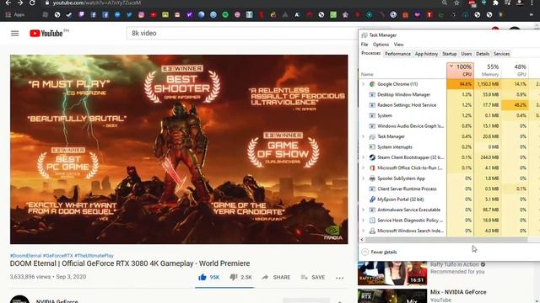The width and height of the screenshot is (540, 303).
Task: Open Chrome extensions puzzle icon
Action: (x=495, y=3)
